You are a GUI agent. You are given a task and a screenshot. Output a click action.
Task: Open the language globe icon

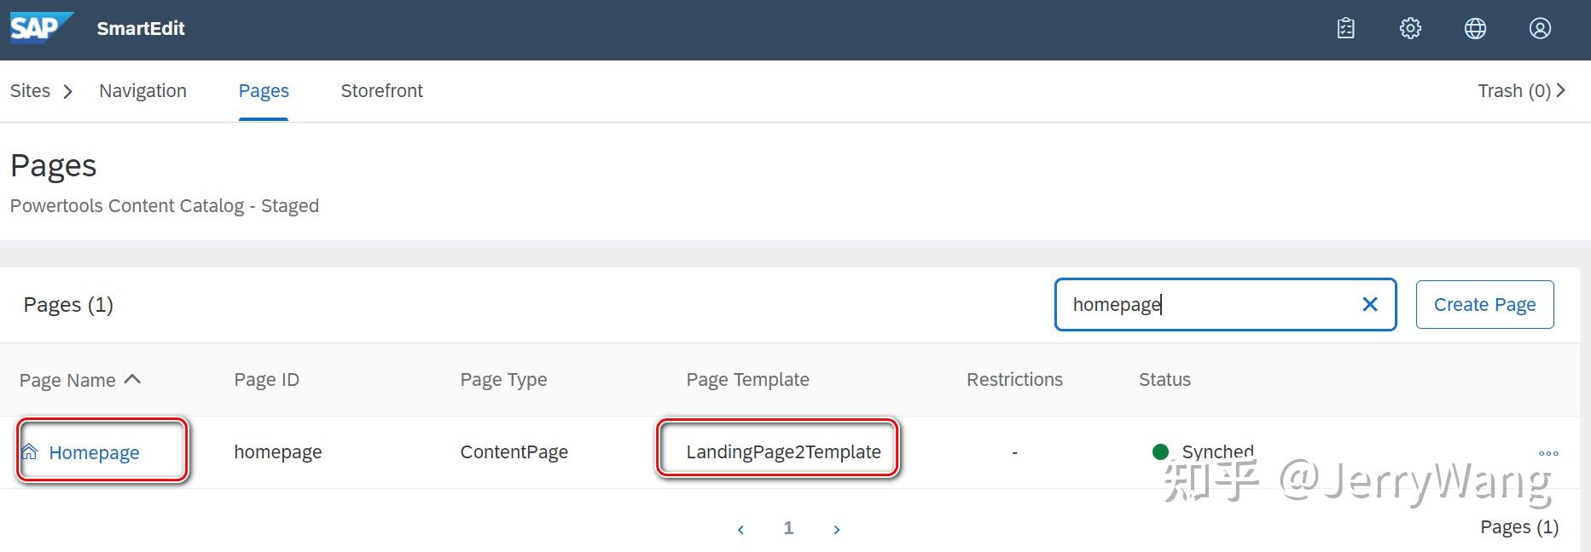(x=1475, y=28)
